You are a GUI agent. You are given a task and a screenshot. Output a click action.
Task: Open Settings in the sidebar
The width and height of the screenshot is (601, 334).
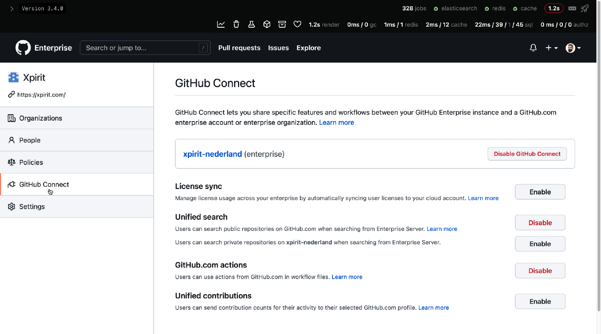click(77, 206)
